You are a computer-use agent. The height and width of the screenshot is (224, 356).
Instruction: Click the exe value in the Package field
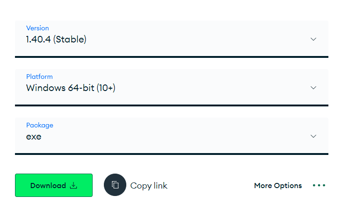pyautogui.click(x=34, y=137)
